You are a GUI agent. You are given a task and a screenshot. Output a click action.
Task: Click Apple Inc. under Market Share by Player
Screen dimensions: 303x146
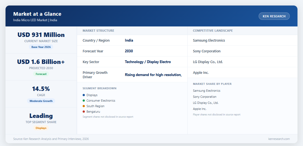coord(200,109)
